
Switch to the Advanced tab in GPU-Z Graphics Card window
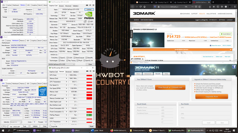(x=68, y=6)
